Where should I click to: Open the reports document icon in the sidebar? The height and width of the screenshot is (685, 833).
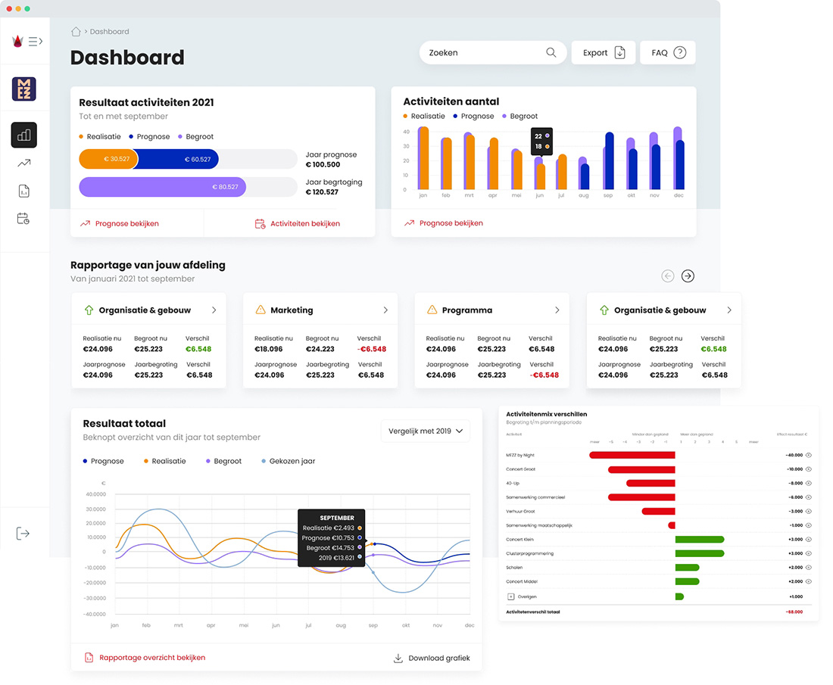click(23, 191)
